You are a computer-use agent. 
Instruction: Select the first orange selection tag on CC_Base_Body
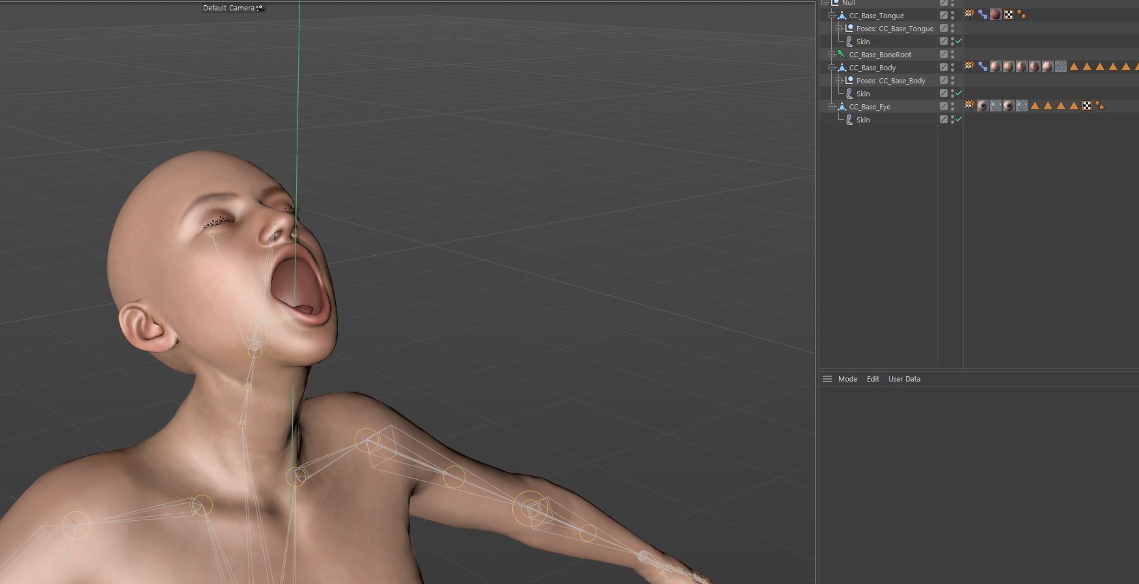pos(1074,66)
